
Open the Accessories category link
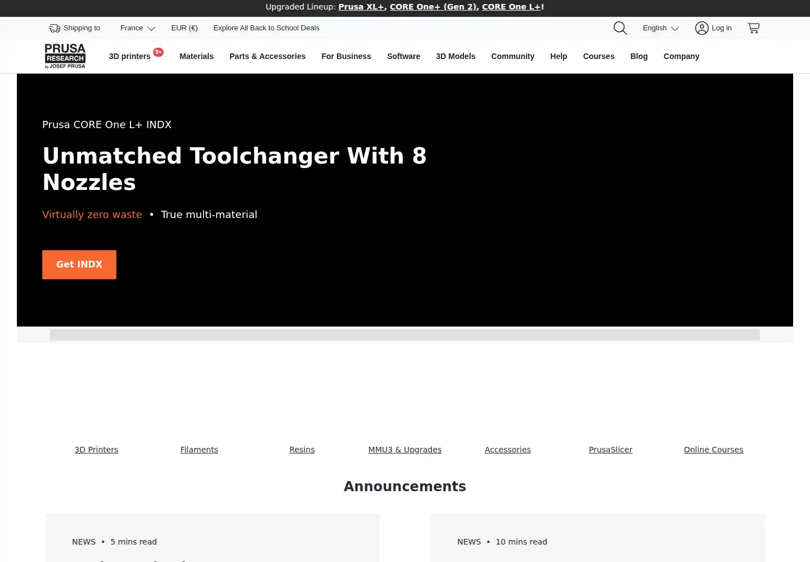click(x=508, y=450)
